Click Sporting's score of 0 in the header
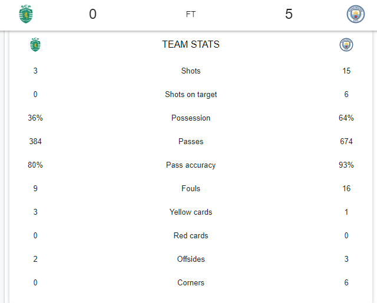 pyautogui.click(x=93, y=14)
